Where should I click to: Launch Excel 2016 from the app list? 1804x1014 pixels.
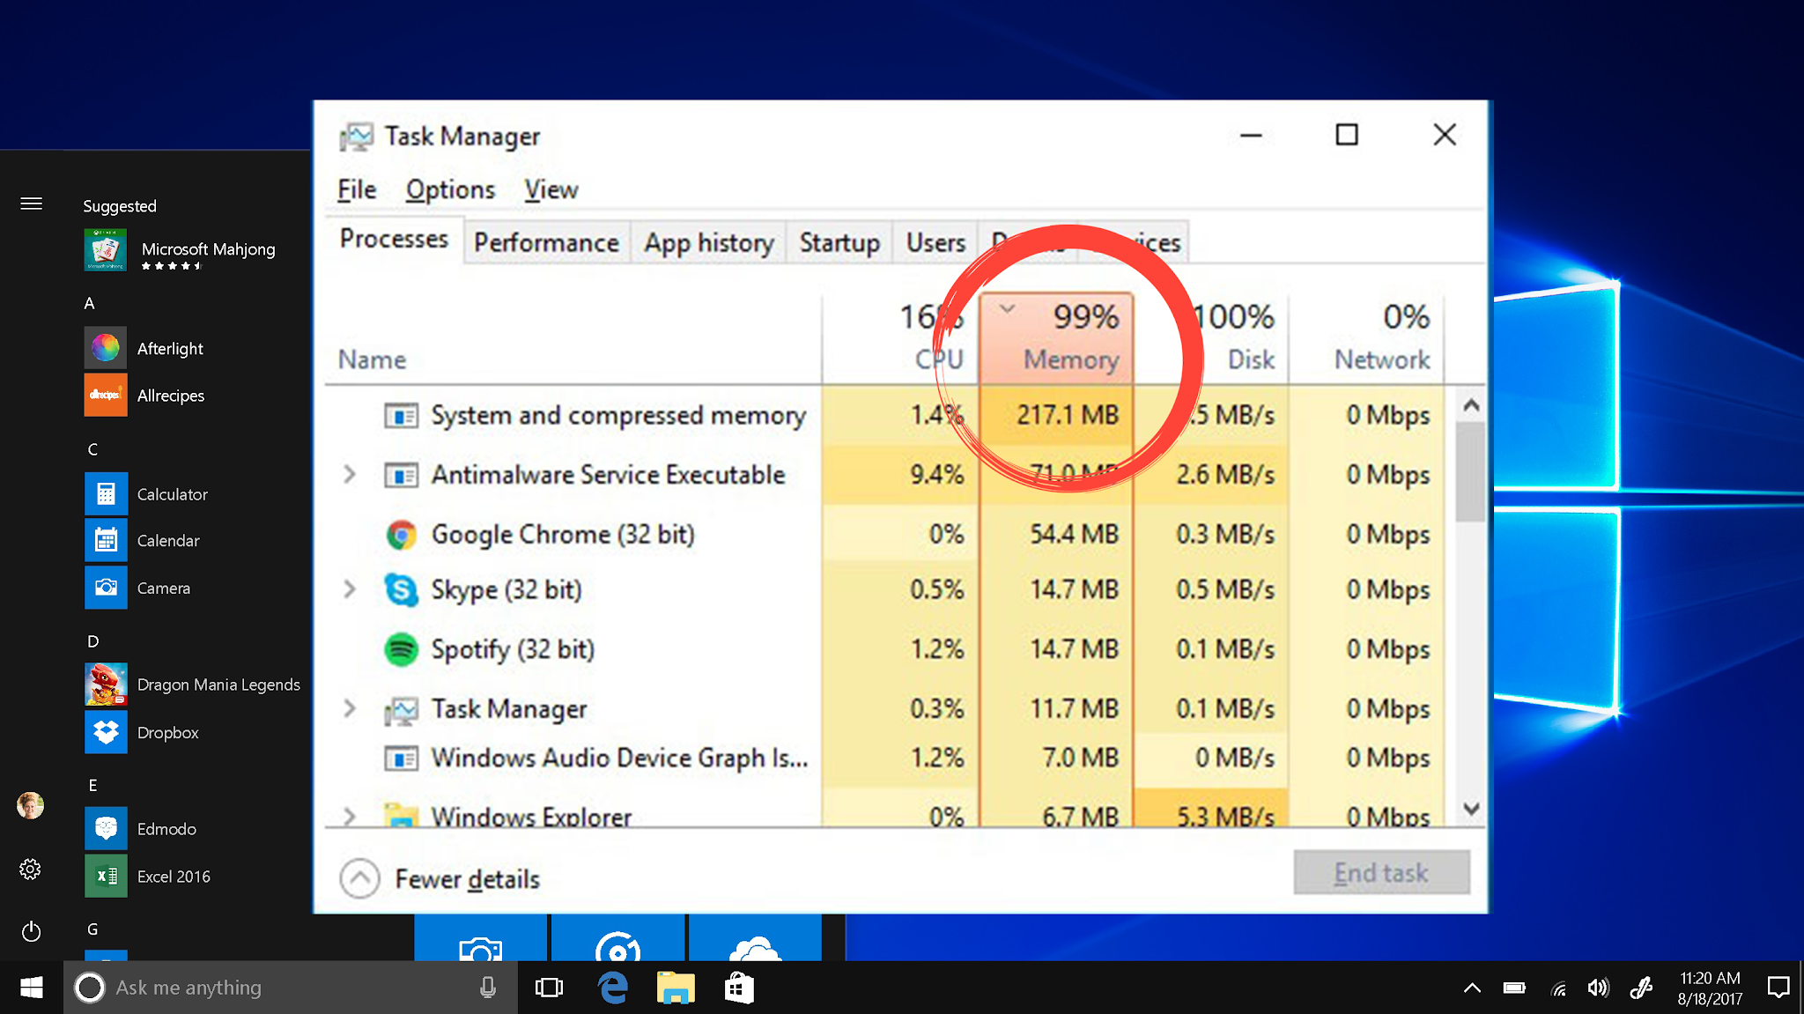pyautogui.click(x=173, y=877)
